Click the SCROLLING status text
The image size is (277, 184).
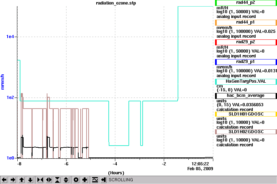tap(120, 180)
